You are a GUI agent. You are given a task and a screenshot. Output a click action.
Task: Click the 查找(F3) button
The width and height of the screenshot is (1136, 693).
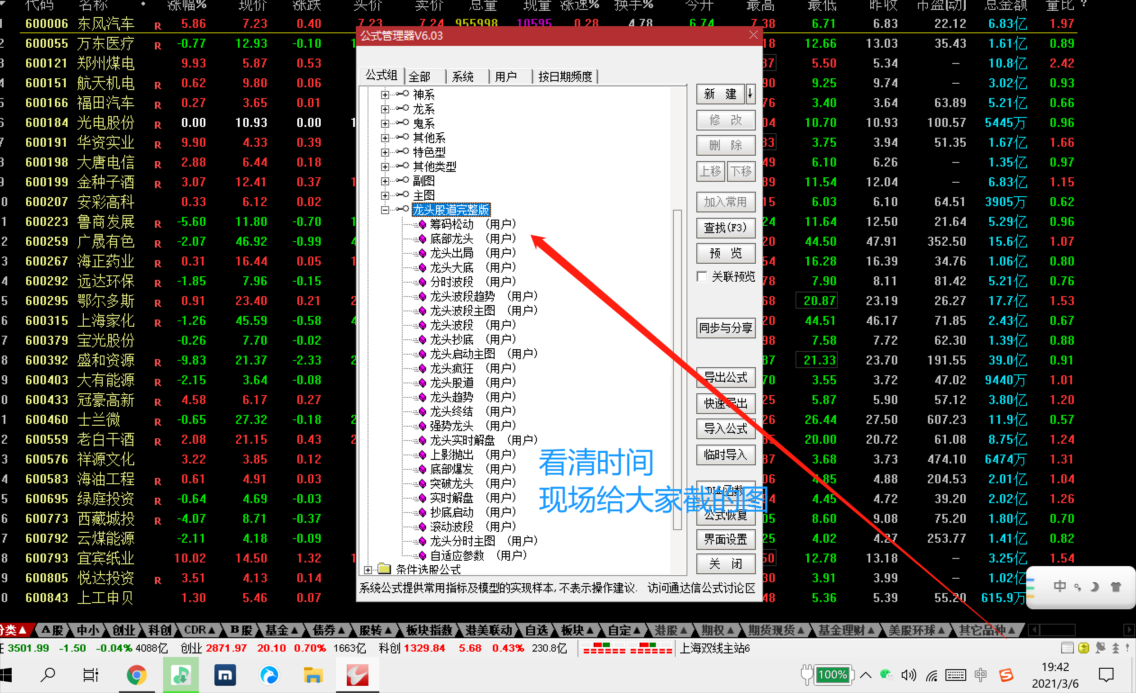pyautogui.click(x=725, y=228)
